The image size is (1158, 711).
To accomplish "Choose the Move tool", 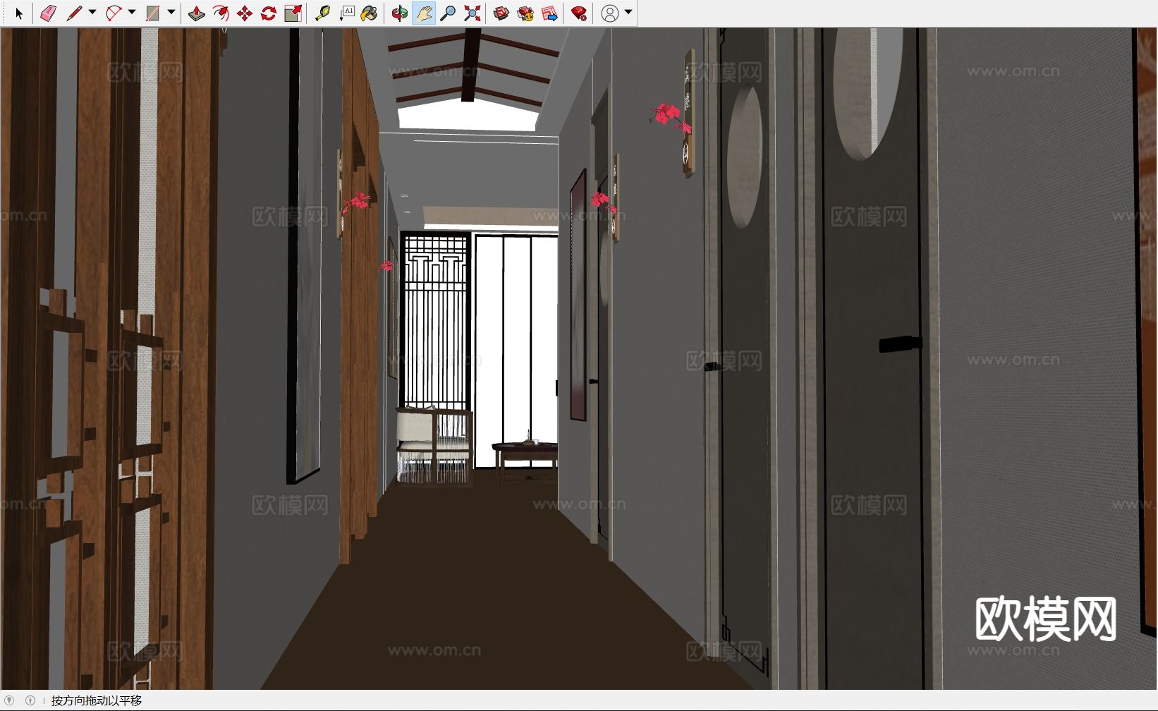I will (x=245, y=13).
